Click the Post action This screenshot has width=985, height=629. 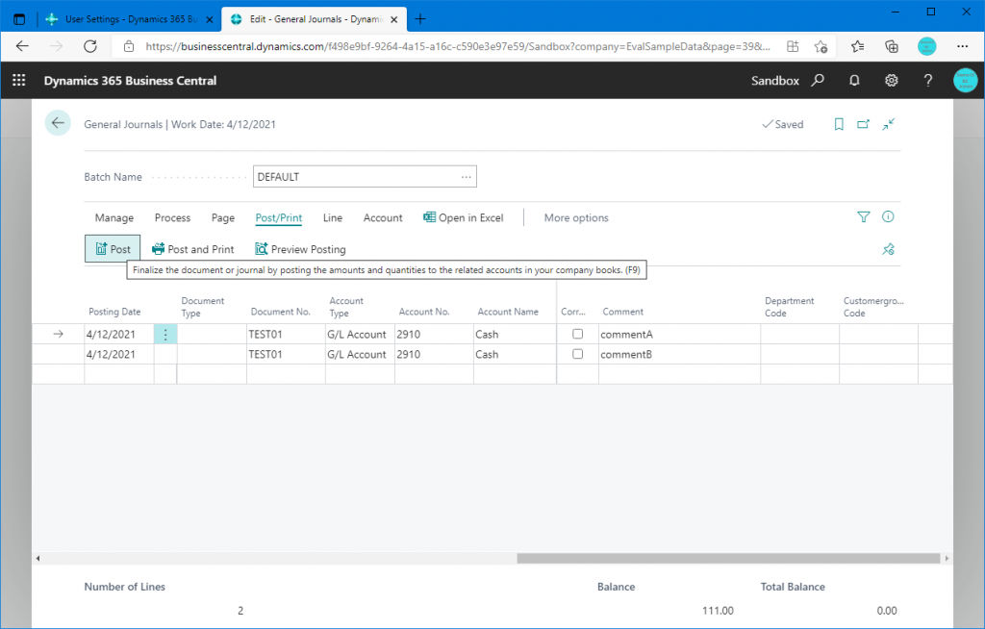113,249
